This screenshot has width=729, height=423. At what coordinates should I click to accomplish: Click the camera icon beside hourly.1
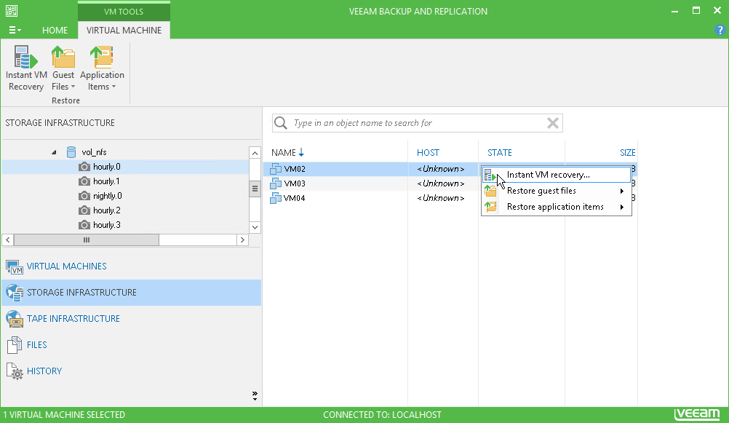click(84, 181)
